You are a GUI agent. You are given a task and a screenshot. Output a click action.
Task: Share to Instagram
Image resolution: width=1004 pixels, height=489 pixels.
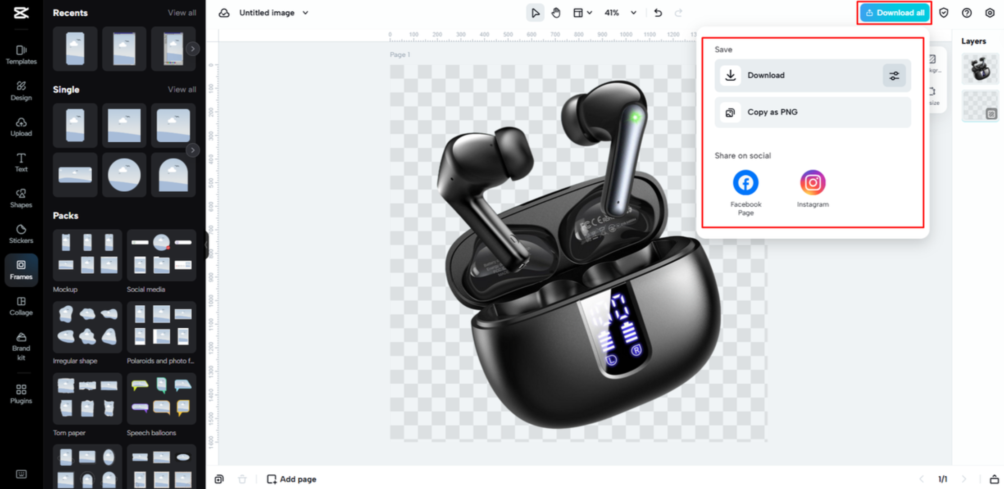point(813,189)
